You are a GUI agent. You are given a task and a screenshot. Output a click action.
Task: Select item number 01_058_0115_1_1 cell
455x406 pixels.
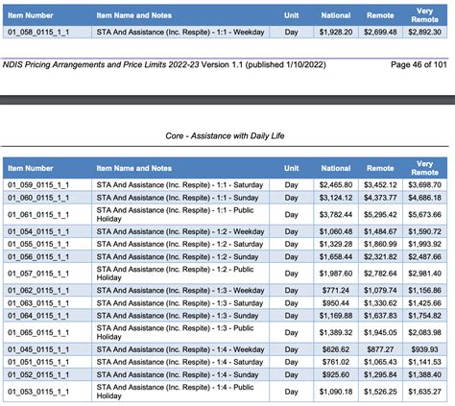(x=38, y=32)
